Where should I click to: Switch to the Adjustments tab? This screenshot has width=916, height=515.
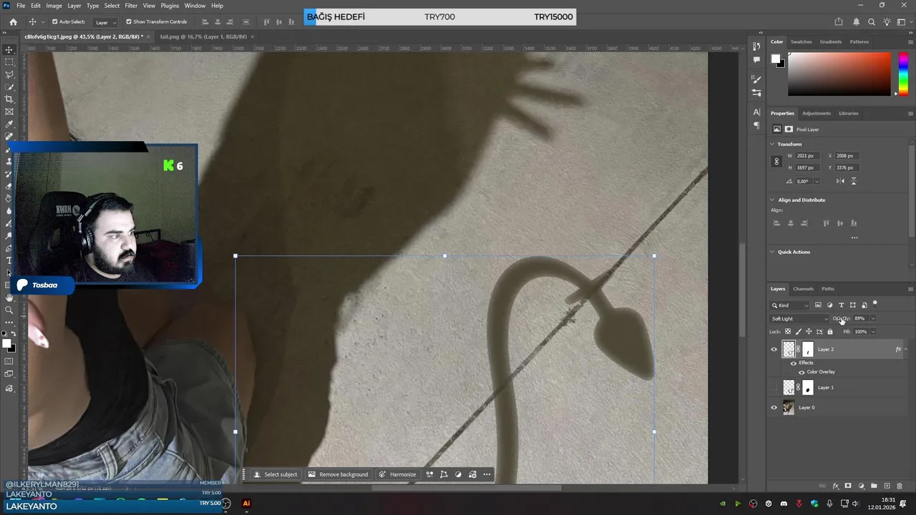pyautogui.click(x=816, y=113)
